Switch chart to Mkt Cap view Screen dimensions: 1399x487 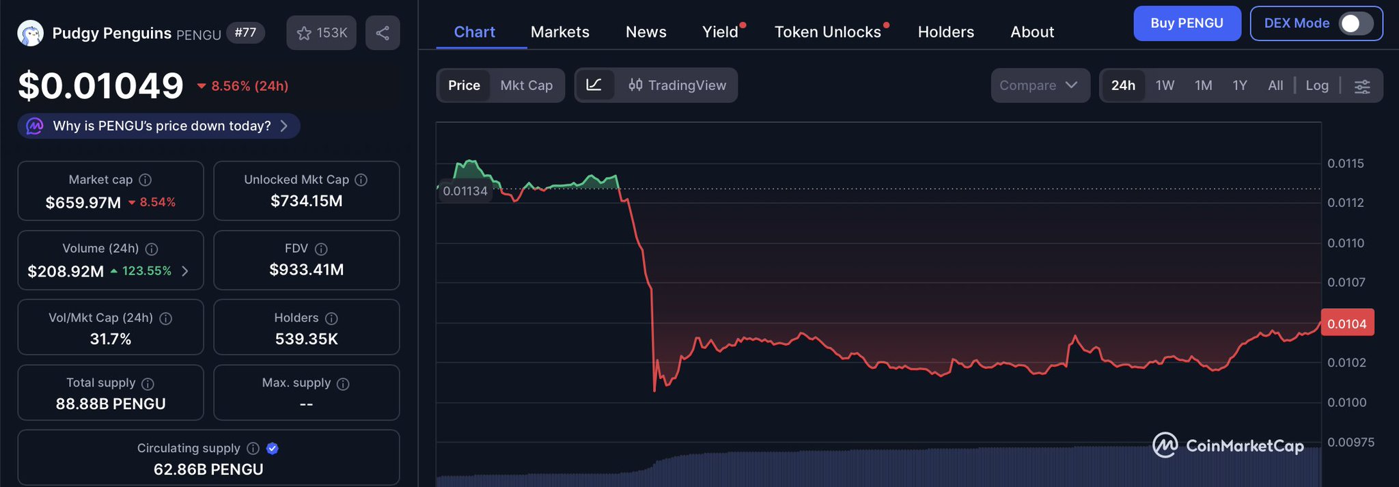tap(526, 85)
